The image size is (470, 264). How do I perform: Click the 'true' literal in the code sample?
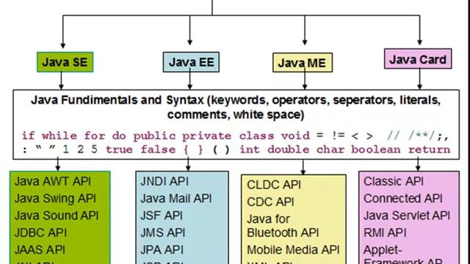tap(119, 149)
